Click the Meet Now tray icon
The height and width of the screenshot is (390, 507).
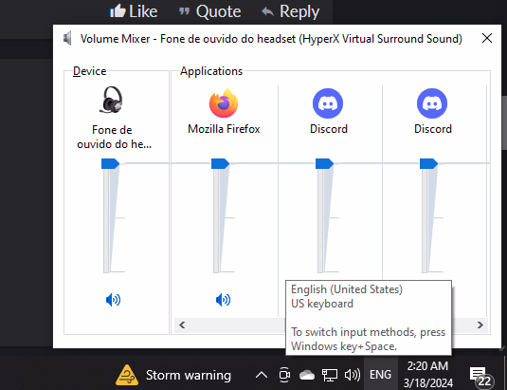pos(284,375)
